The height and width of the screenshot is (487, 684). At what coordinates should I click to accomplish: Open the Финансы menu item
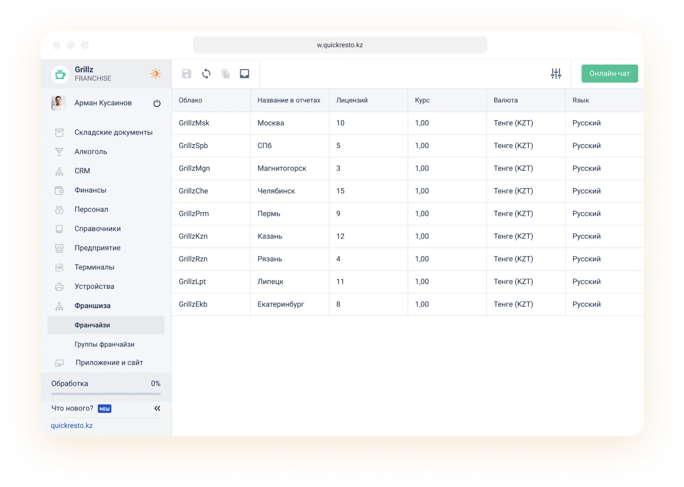pos(91,190)
